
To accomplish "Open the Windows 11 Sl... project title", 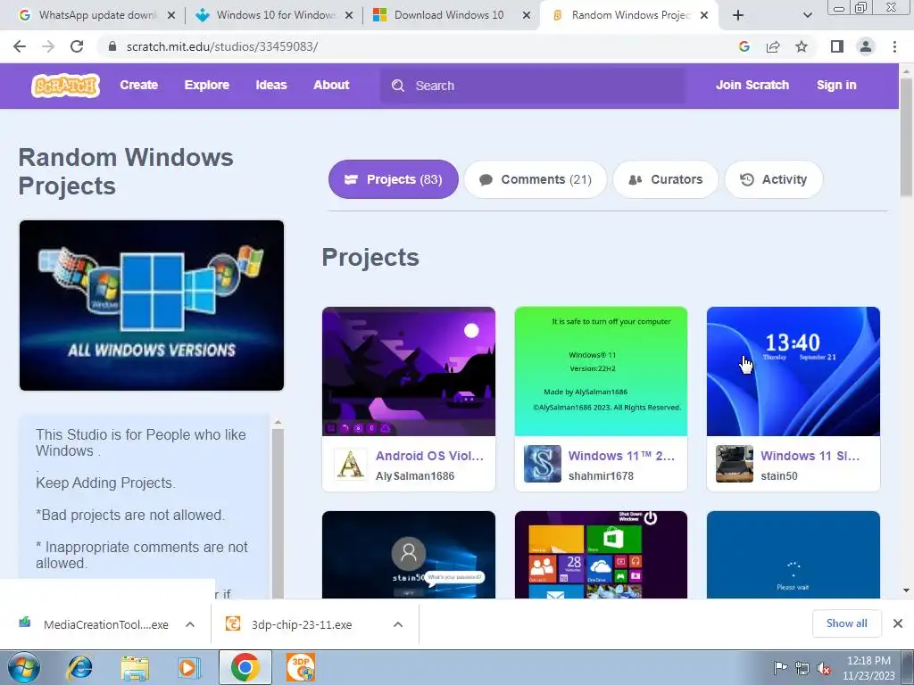I will click(810, 456).
